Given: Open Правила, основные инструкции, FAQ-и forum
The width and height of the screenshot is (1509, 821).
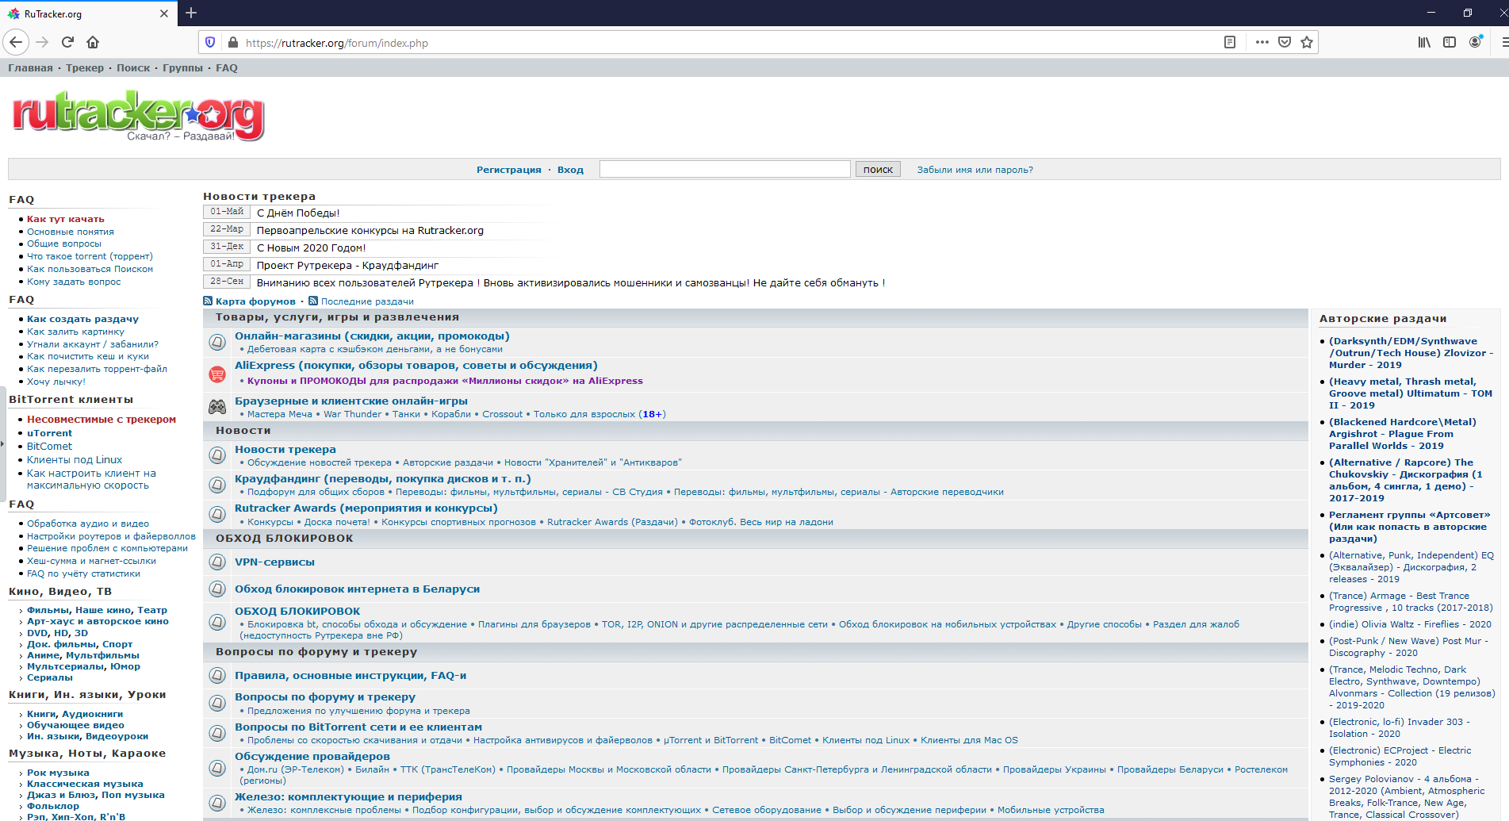Looking at the screenshot, I should point(350,676).
